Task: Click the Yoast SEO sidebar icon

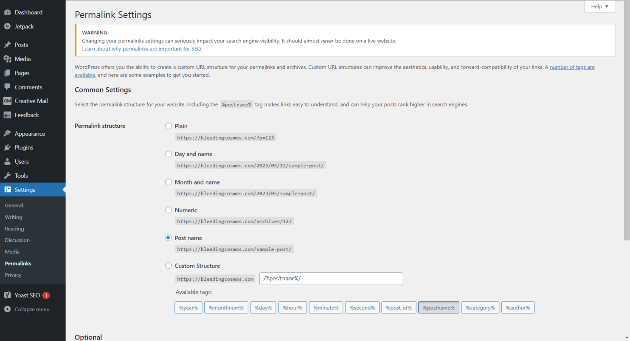Action: [7, 295]
